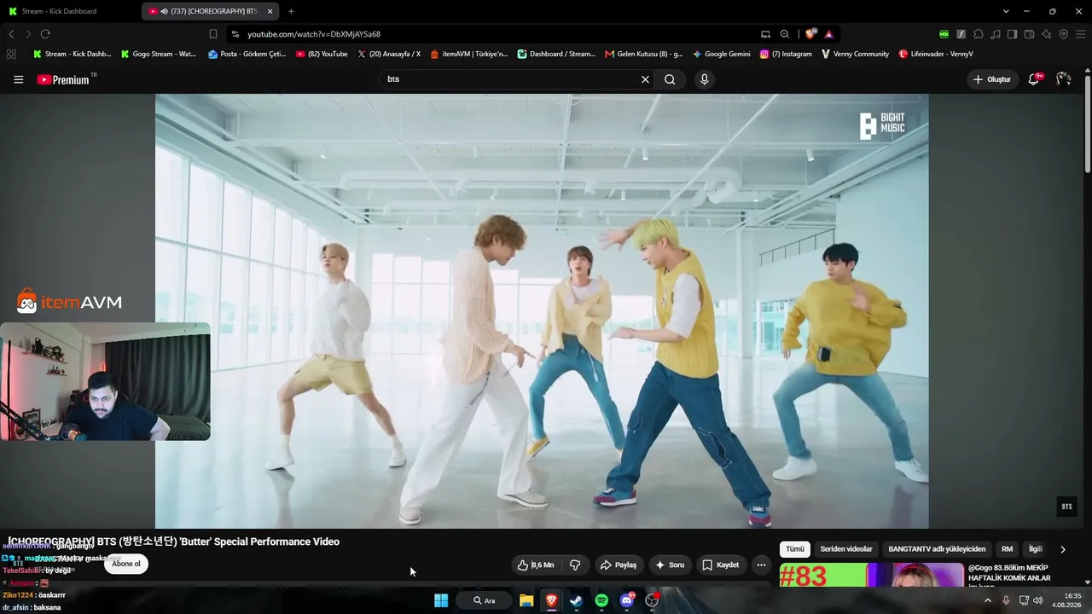
Task: Open the Instagram bookmark
Action: coord(786,54)
